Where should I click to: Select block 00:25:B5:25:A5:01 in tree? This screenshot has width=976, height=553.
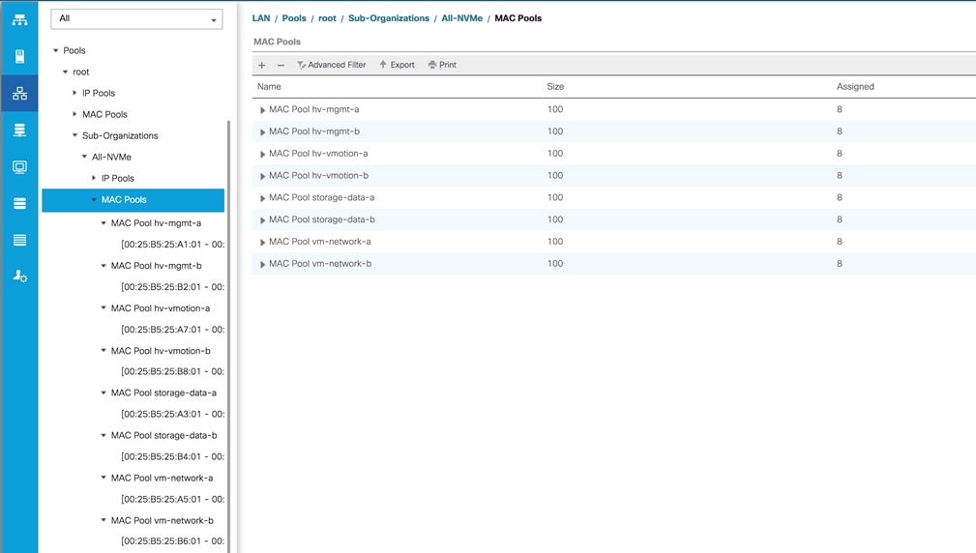(172, 499)
